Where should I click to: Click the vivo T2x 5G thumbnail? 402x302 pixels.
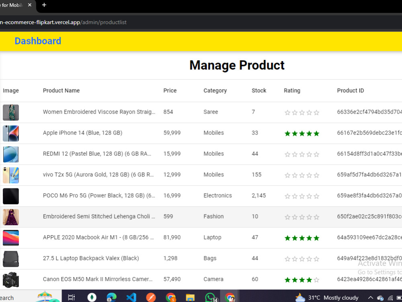[11, 175]
